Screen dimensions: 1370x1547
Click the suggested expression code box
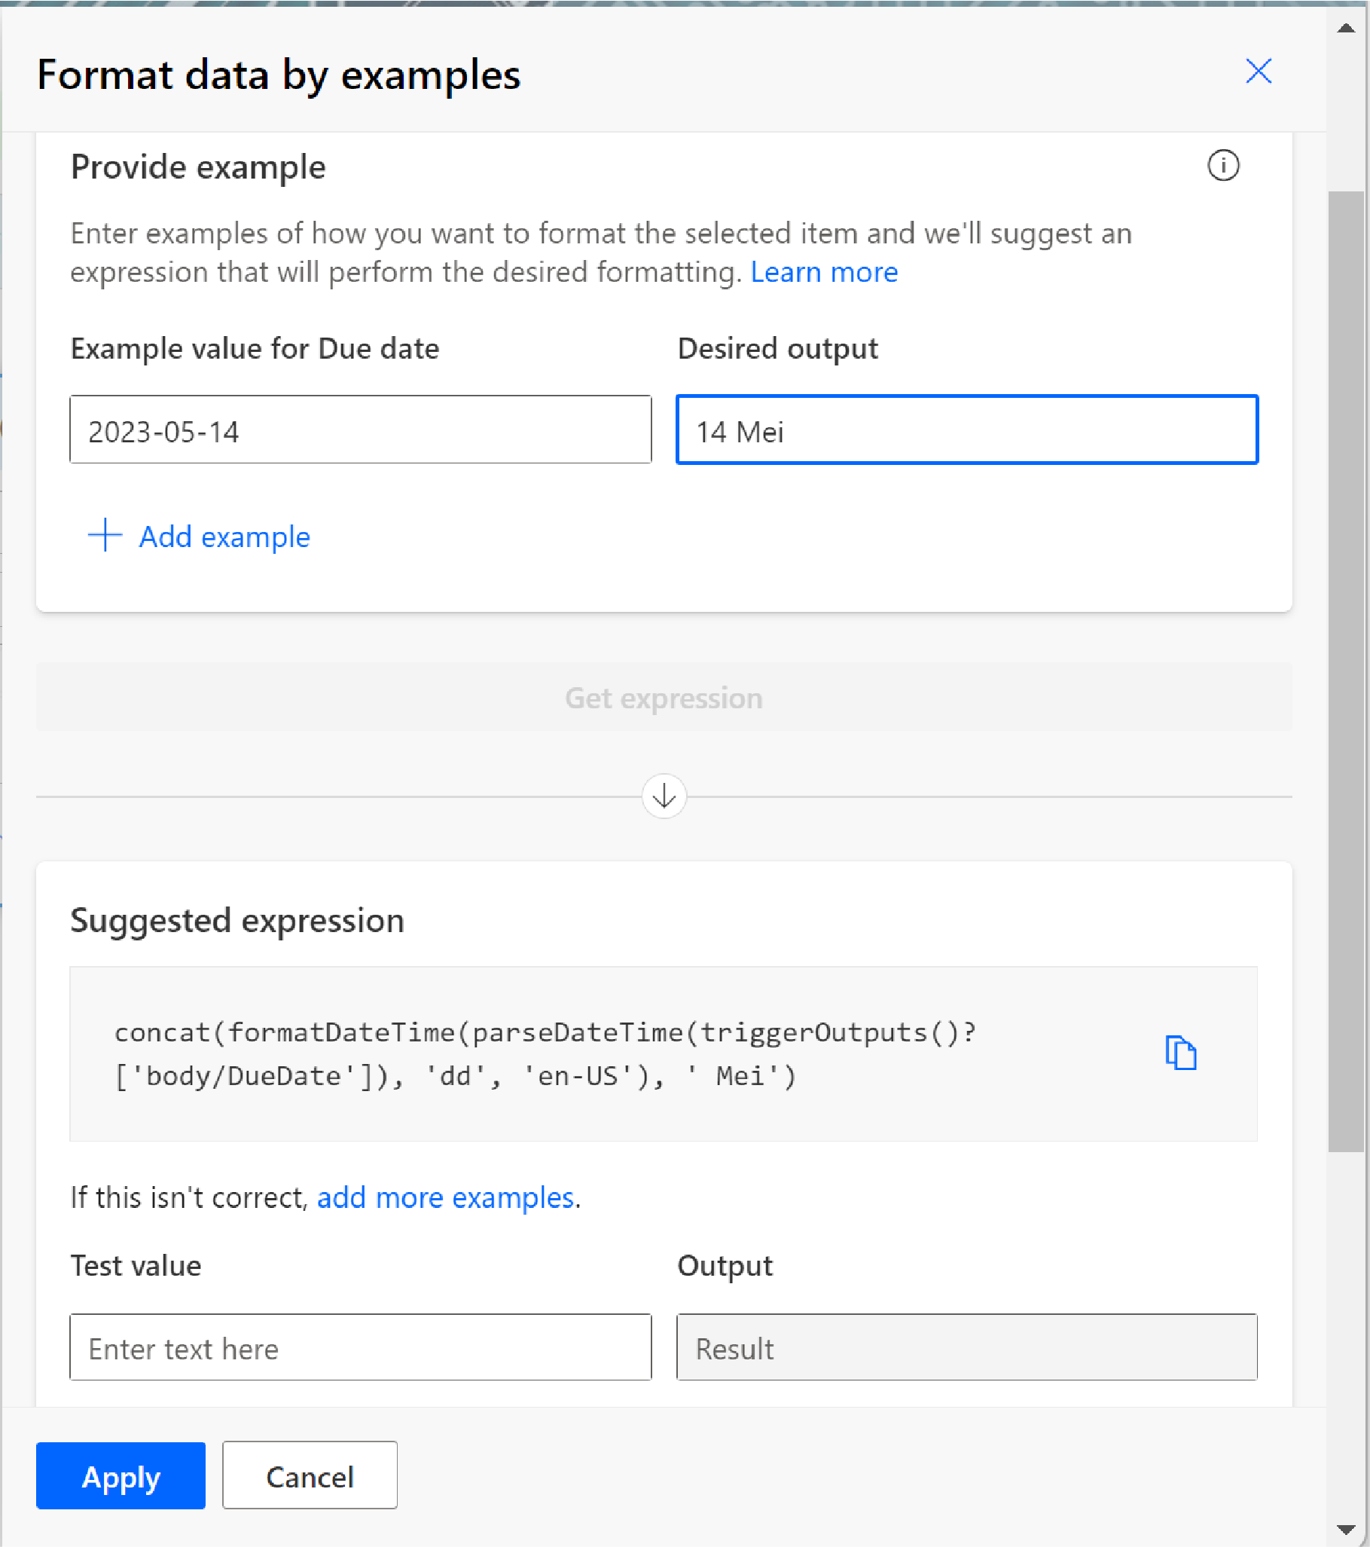(x=664, y=1053)
